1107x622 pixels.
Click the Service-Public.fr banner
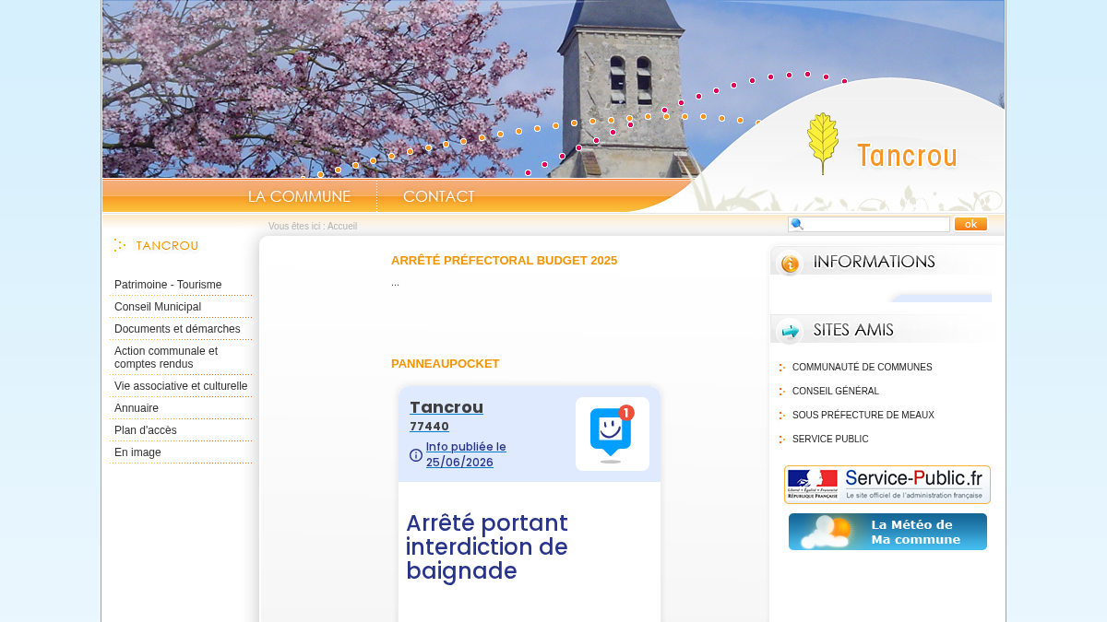click(x=887, y=485)
